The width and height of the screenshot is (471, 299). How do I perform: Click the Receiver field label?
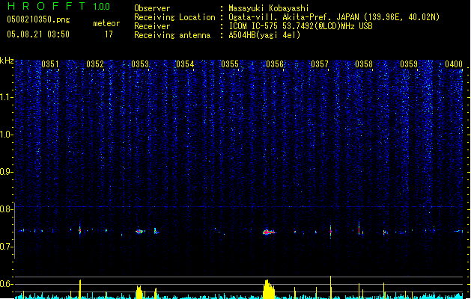coord(152,26)
